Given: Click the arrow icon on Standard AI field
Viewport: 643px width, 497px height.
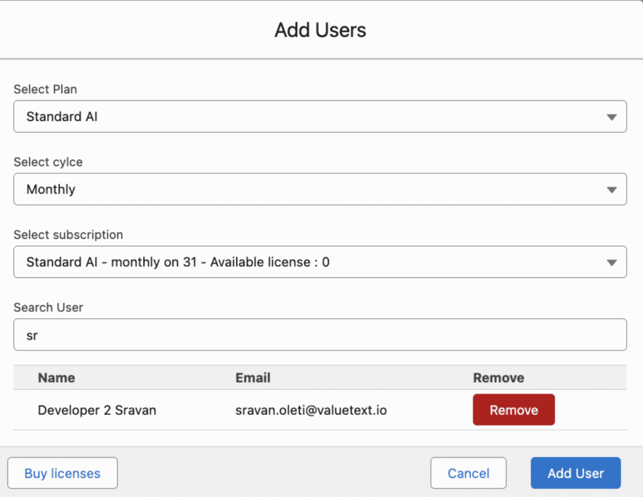Looking at the screenshot, I should pyautogui.click(x=612, y=117).
